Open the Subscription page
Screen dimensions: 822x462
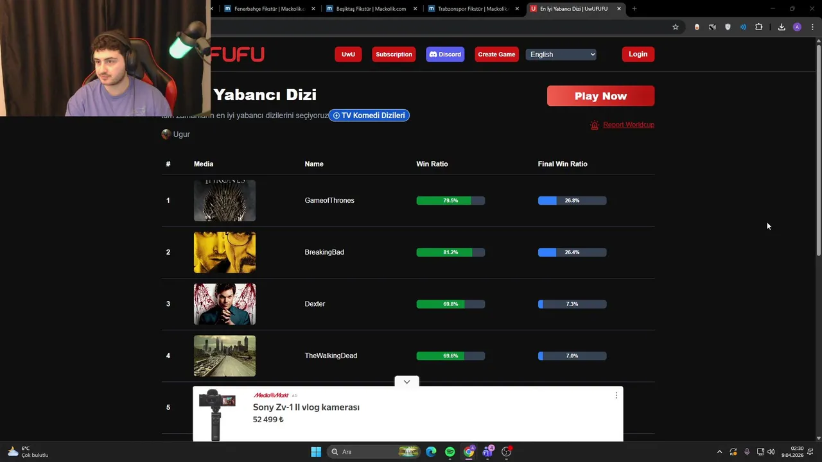tap(394, 55)
